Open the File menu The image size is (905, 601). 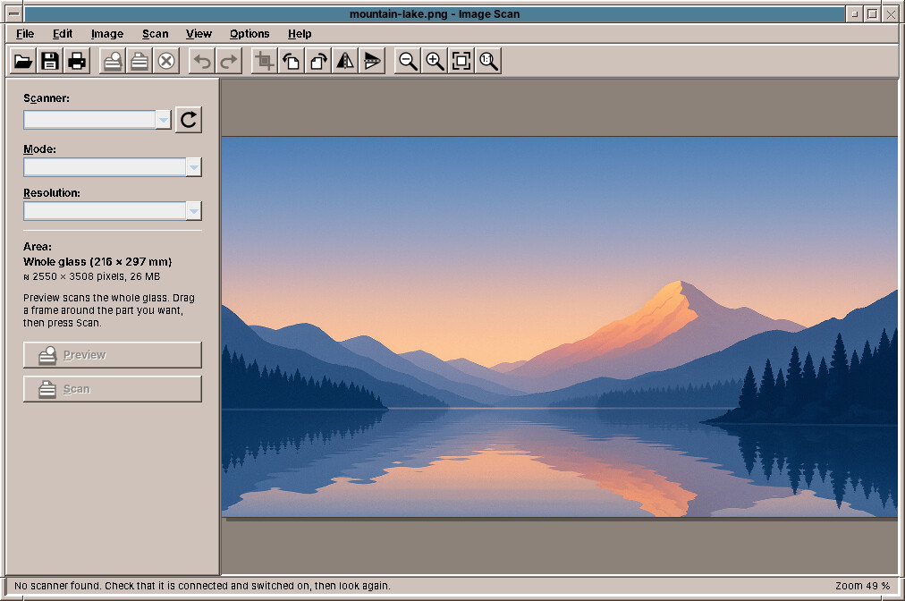click(25, 34)
